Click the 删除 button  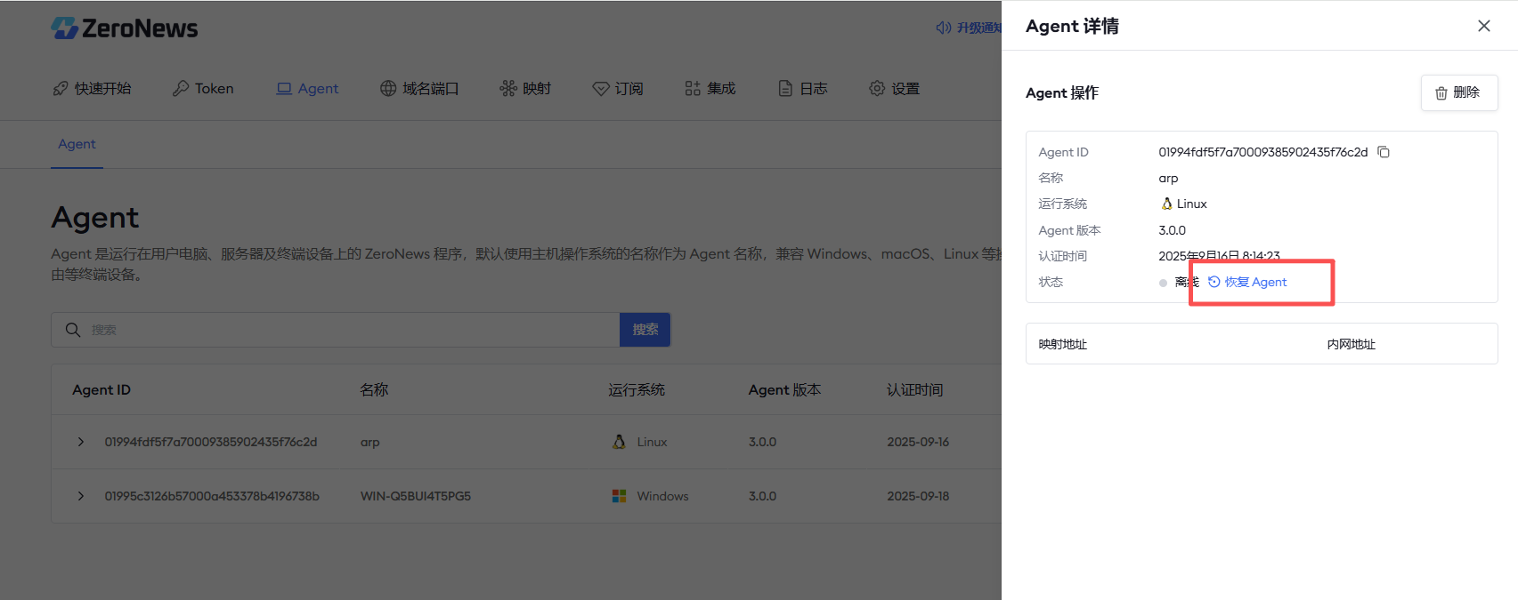(x=1458, y=92)
